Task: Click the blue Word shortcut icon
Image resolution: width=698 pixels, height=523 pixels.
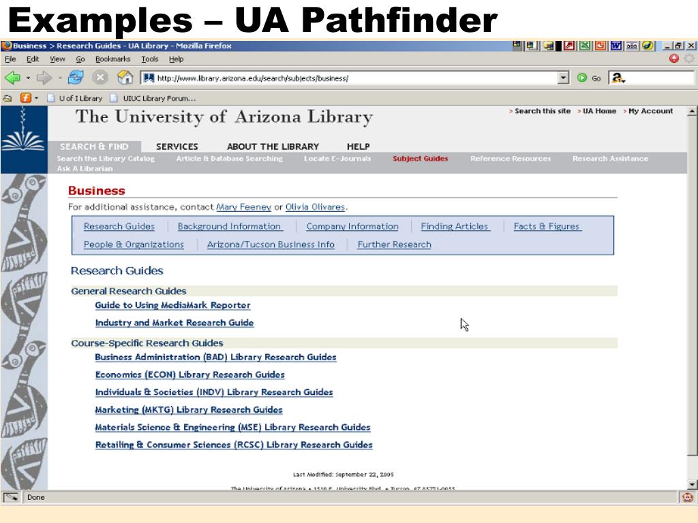Action: [616, 46]
